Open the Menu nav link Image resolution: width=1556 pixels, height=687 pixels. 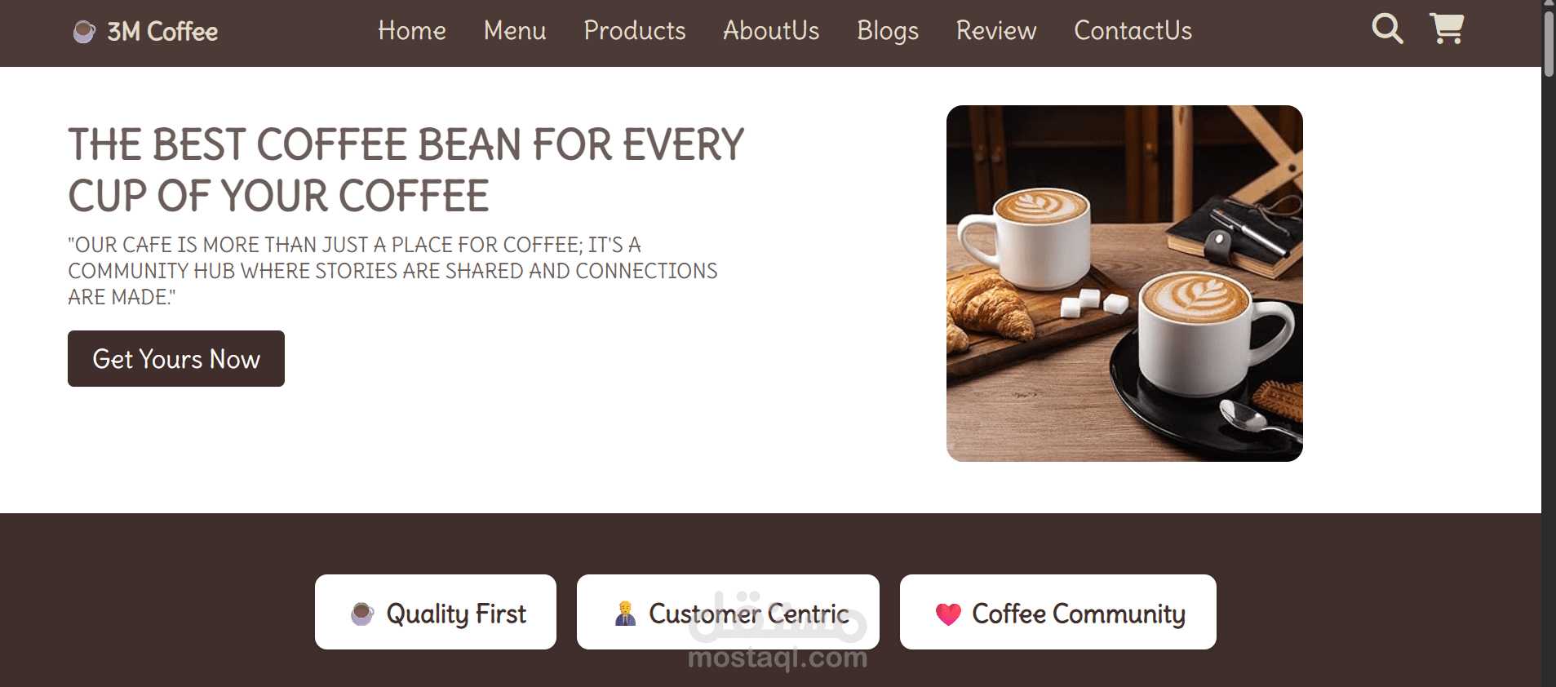point(515,31)
